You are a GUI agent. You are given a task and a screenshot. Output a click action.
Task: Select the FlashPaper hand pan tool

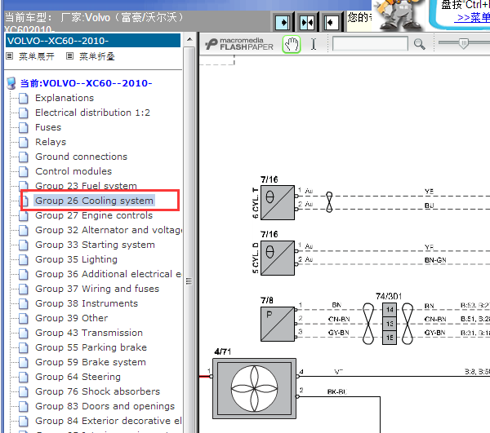coord(292,44)
